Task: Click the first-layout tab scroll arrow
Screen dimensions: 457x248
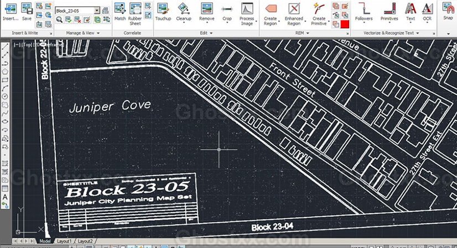Action: pos(15,241)
